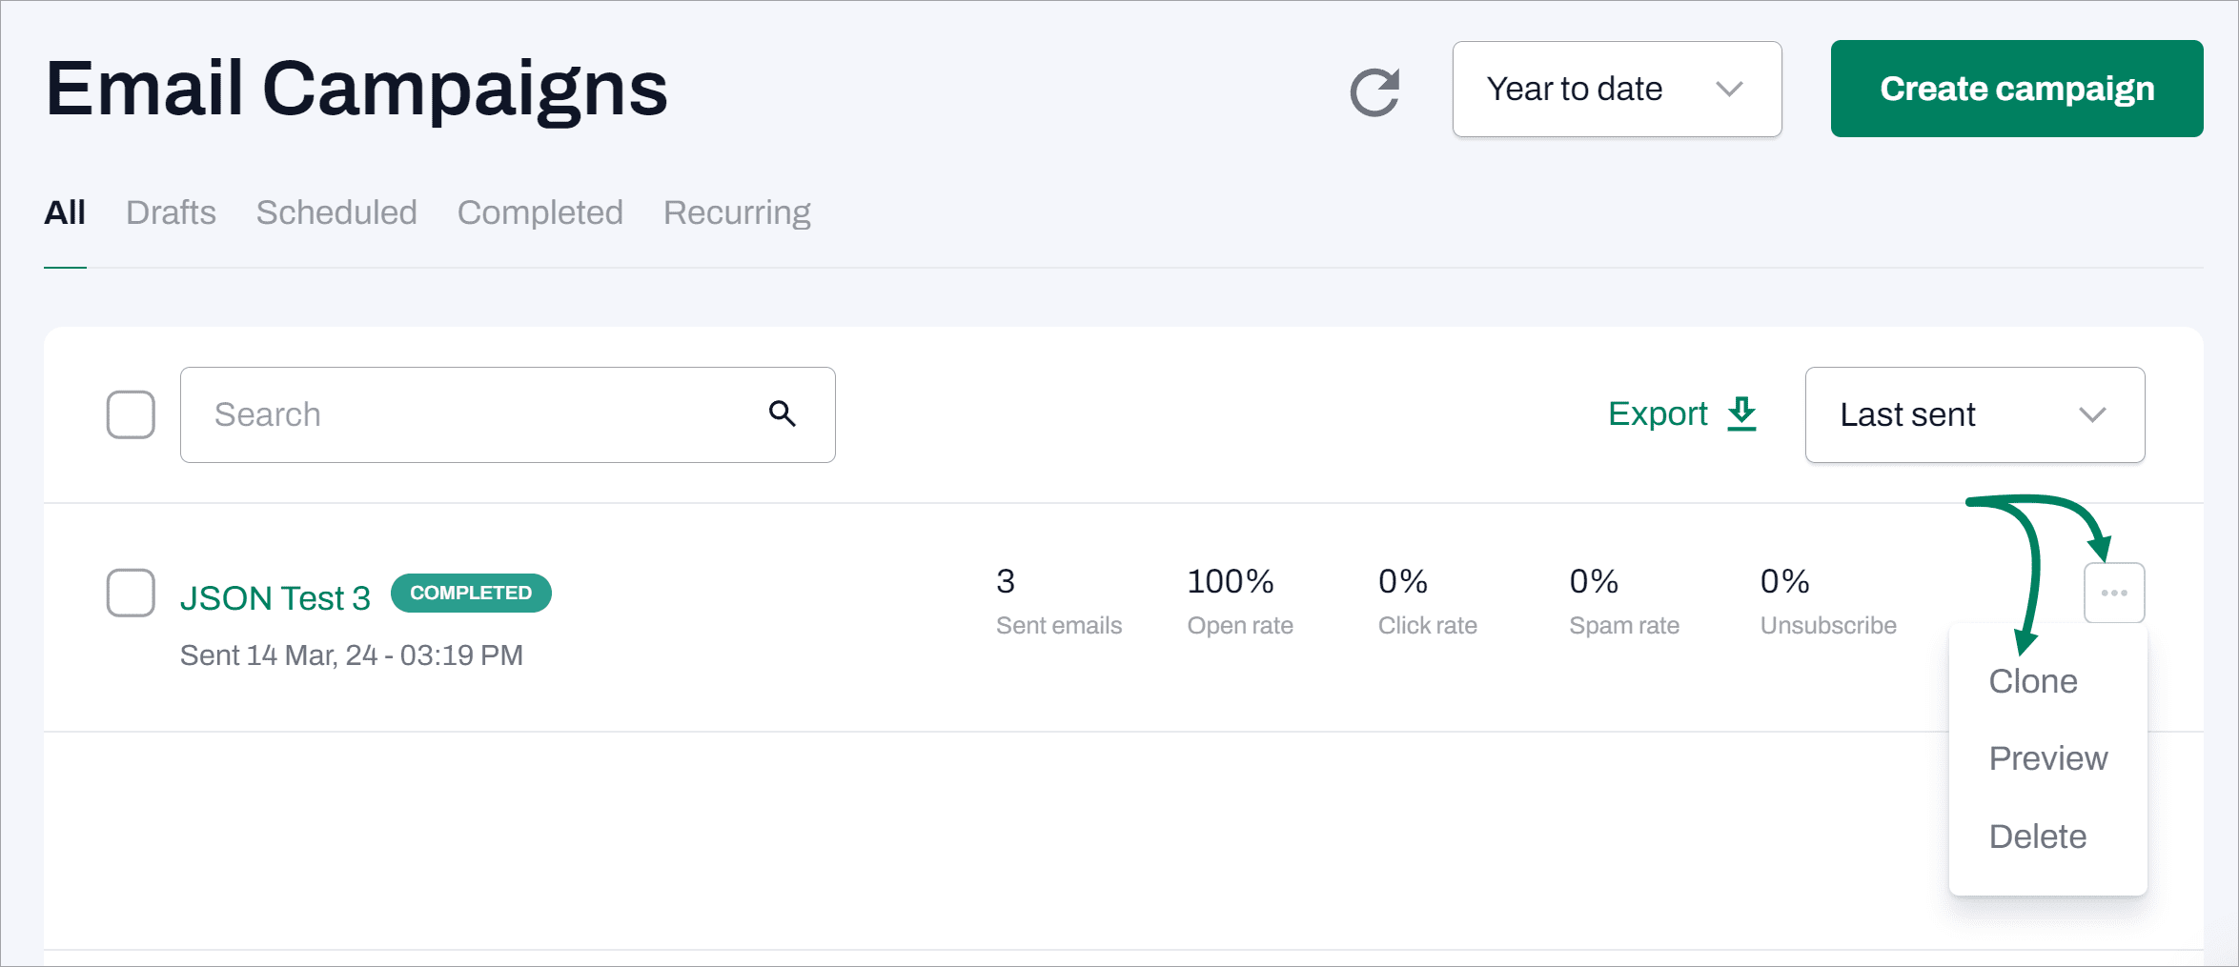
Task: Click the magnifier icon in search box
Action: (782, 413)
